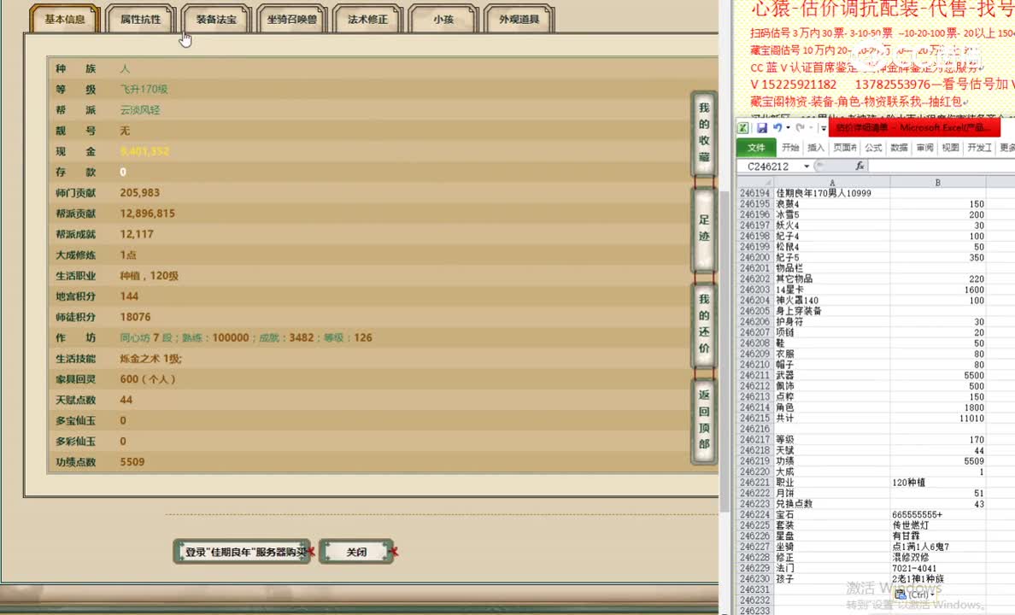Screen dimensions: 1015x615
Task: Switch to the 开始 ribbon tab
Action: [x=790, y=148]
